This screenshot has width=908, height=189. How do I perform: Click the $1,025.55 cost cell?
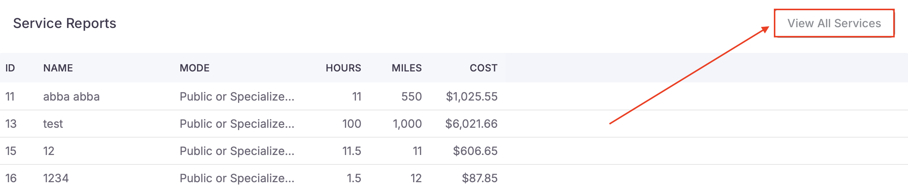click(x=471, y=97)
